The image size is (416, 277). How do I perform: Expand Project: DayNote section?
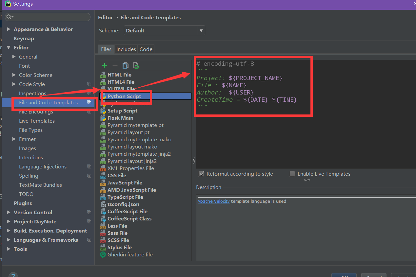point(9,221)
